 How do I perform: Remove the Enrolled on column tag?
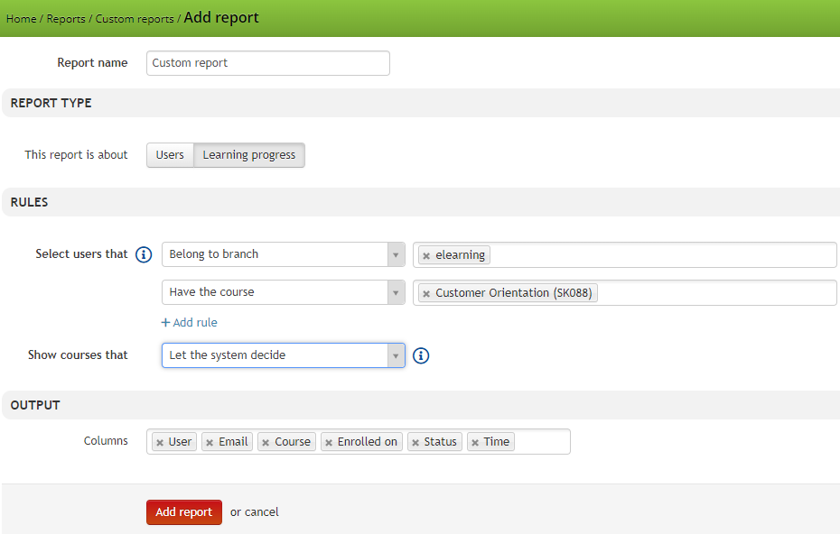[x=329, y=443]
